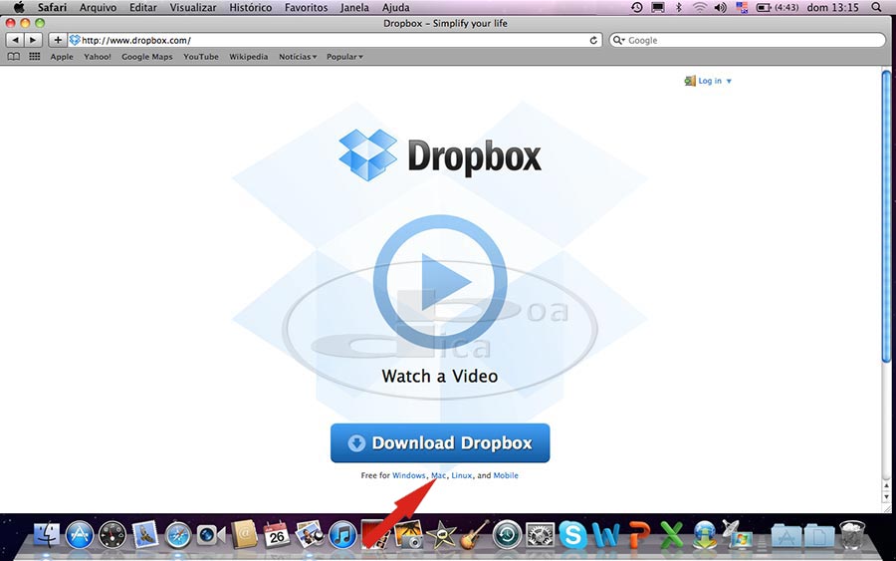
Task: Open the Wikipedia bookmark
Action: point(248,57)
